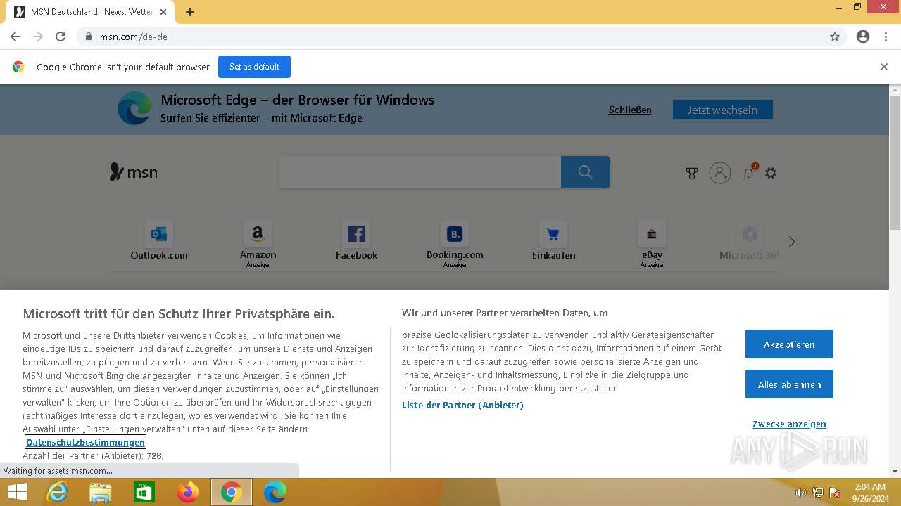The image size is (901, 506).
Task: Open the Outlook.com shortcut
Action: tap(159, 241)
